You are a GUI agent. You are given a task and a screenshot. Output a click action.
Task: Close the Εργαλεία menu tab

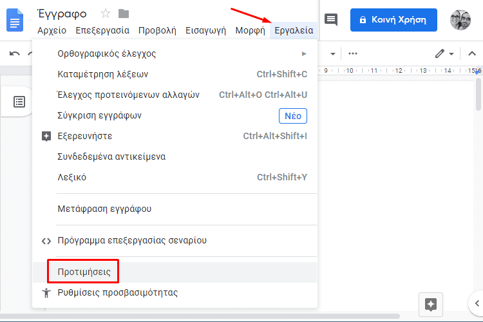point(294,30)
